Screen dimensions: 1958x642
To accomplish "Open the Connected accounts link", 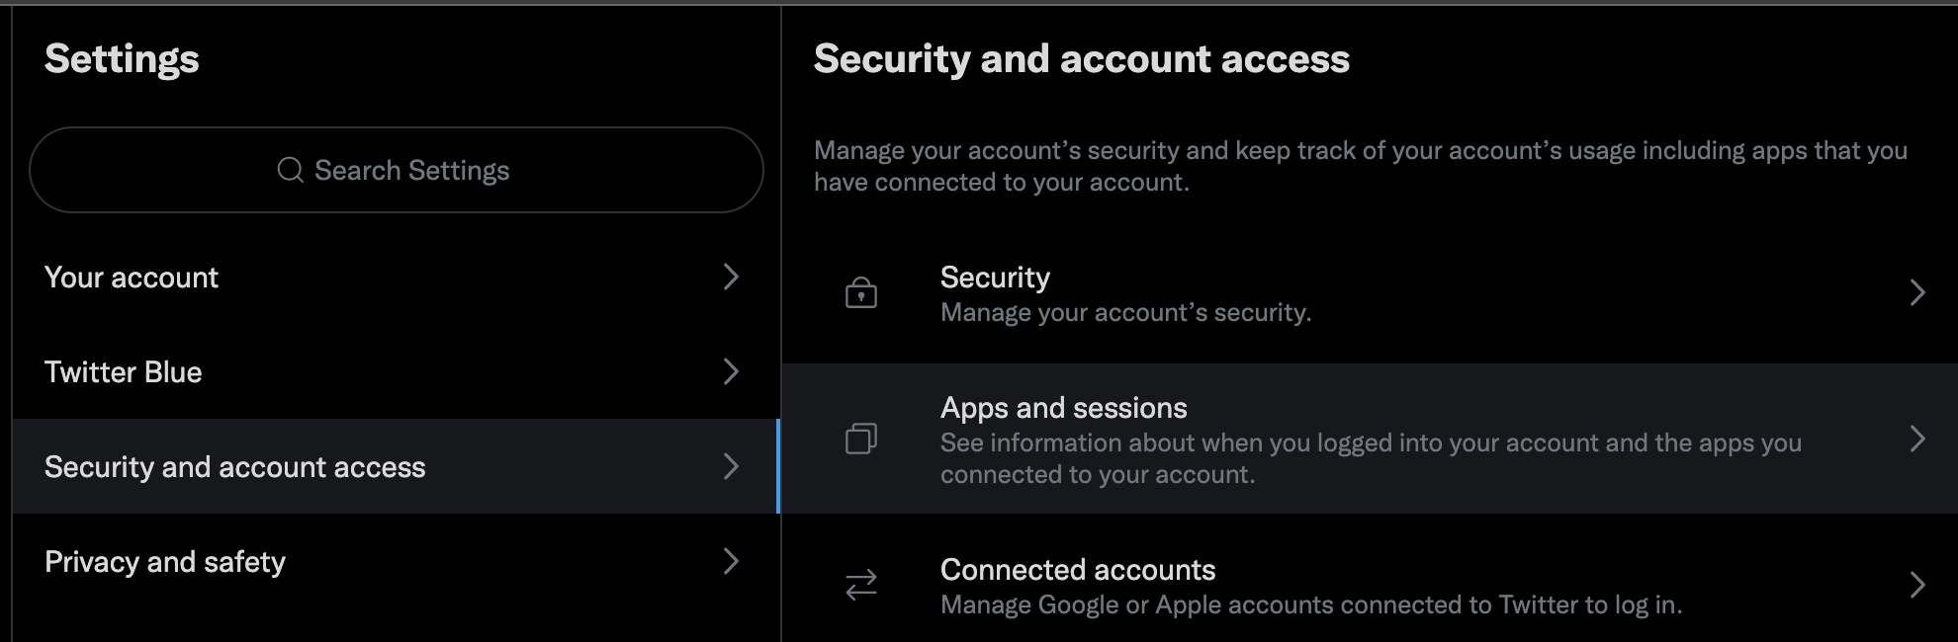I will click(1078, 570).
